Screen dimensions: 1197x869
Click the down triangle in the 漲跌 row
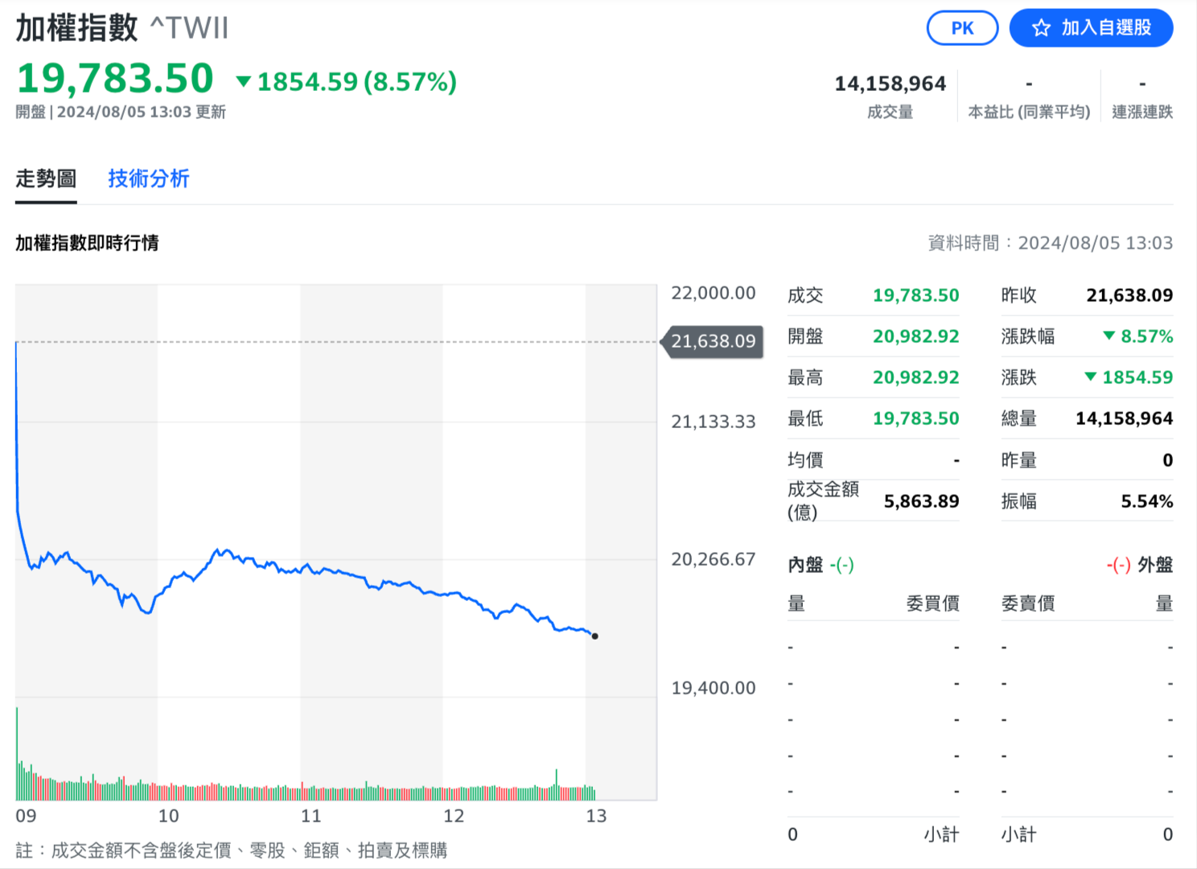1091,377
